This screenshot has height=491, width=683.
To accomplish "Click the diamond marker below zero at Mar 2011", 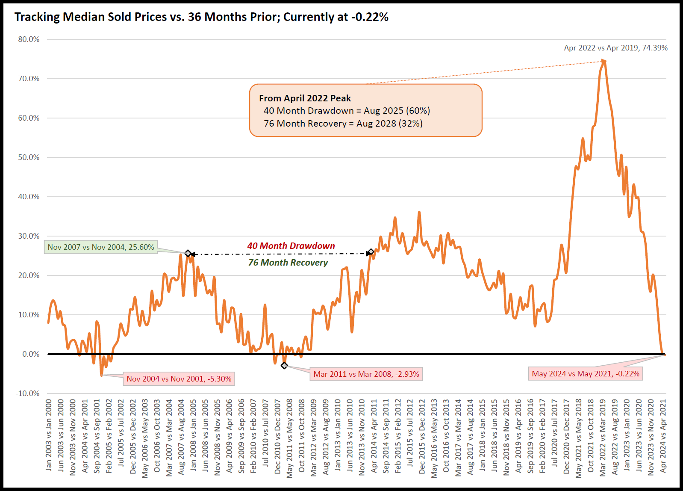I will pos(284,365).
